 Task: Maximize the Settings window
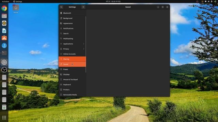click(163, 7)
